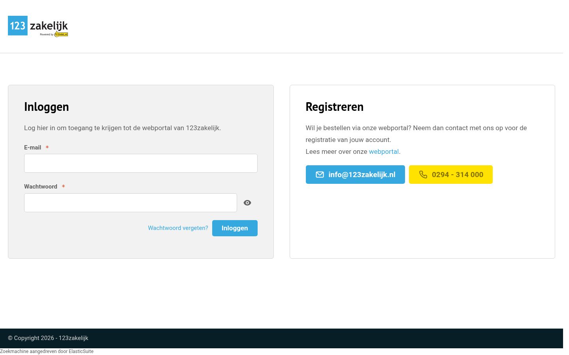Screen dimensions: 569x355
Task: Select the 'Wil je bestellen via onze webportal?' text
Action: point(358,128)
